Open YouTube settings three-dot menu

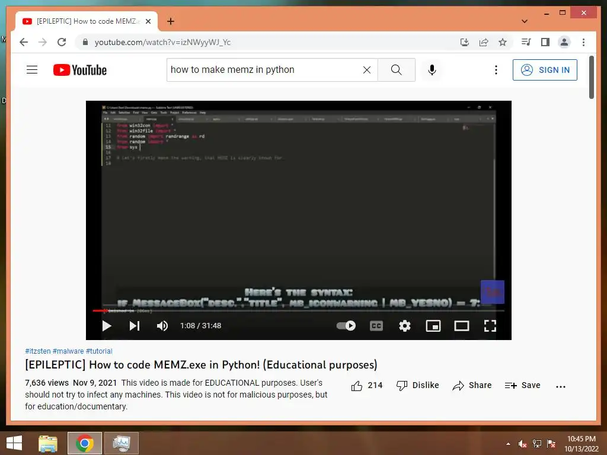tap(496, 70)
